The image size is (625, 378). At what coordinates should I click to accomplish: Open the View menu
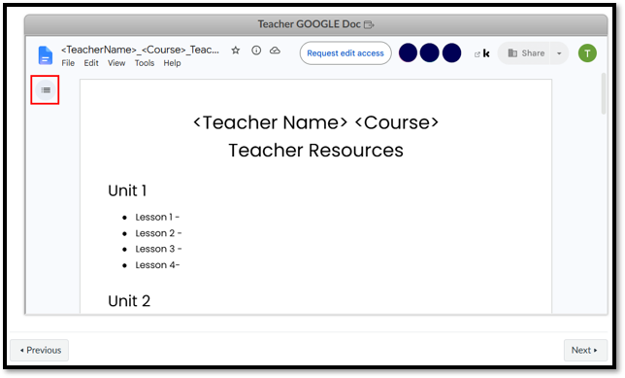[x=116, y=63]
